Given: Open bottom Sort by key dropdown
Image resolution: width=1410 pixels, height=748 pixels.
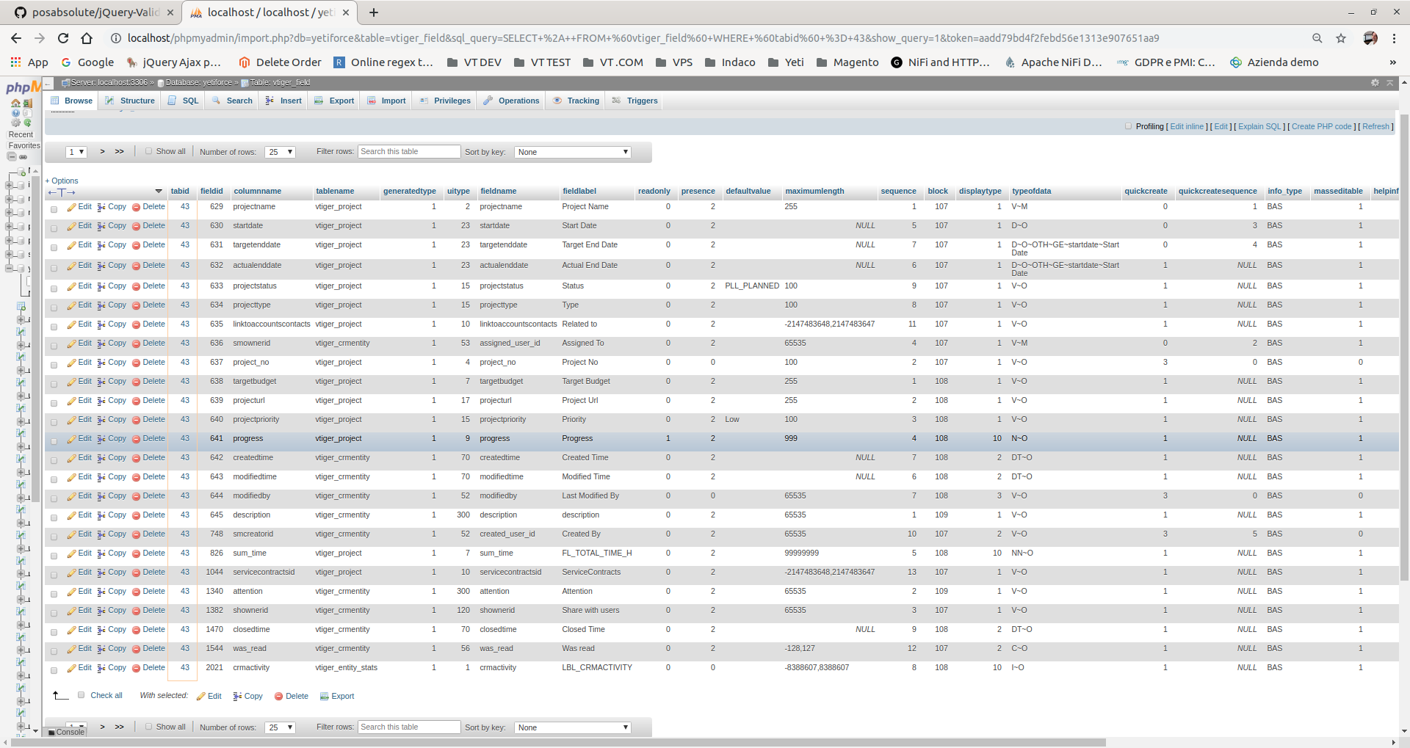Looking at the screenshot, I should [x=573, y=727].
